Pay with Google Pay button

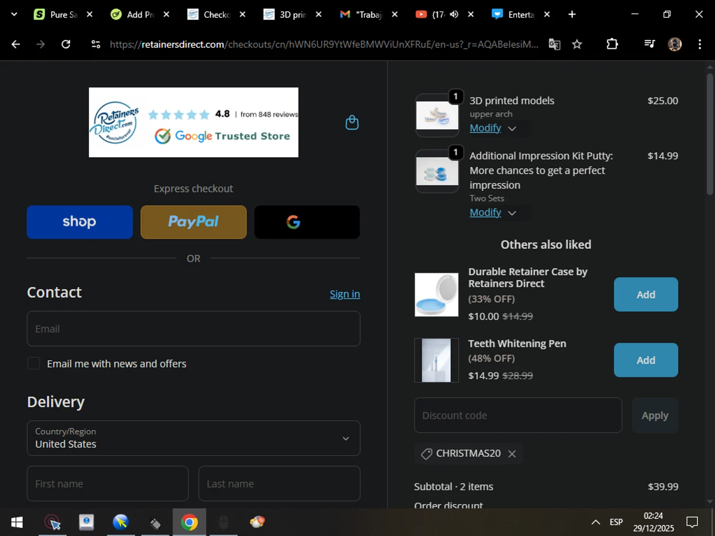click(x=307, y=222)
